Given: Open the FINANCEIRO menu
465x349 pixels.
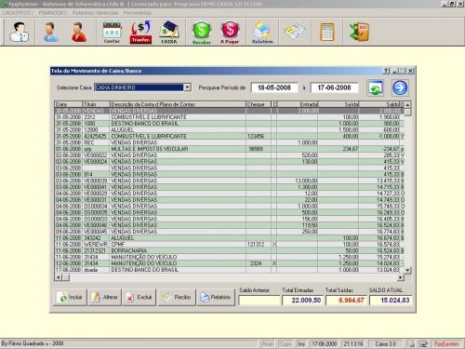Looking at the screenshot, I should click(53, 13).
